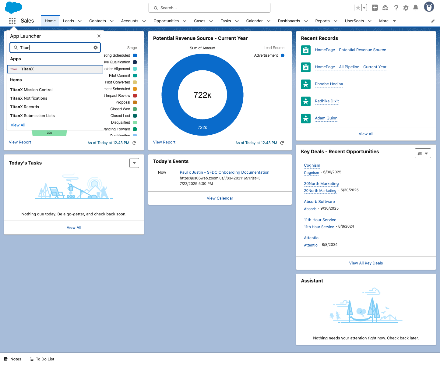
Task: Open the View Calendar link
Action: pos(220,198)
